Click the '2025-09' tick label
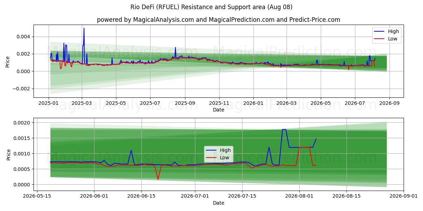 coord(185,103)
